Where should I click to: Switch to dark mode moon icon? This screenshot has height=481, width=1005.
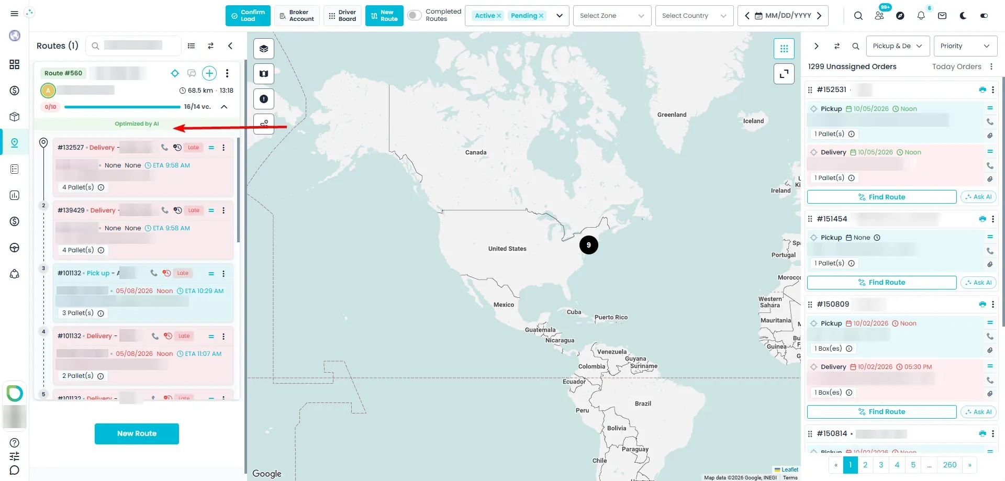pyautogui.click(x=963, y=16)
